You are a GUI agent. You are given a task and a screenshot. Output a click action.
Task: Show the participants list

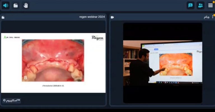pos(200,5)
